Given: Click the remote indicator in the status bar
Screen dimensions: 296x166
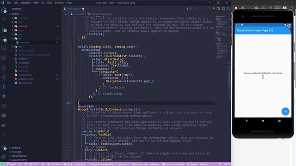Looking at the screenshot, I should [3, 164].
